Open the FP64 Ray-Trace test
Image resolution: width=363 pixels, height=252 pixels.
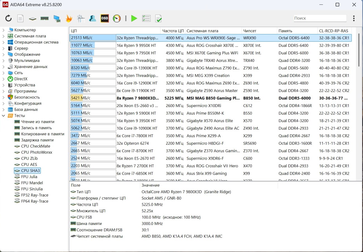coord(35,201)
